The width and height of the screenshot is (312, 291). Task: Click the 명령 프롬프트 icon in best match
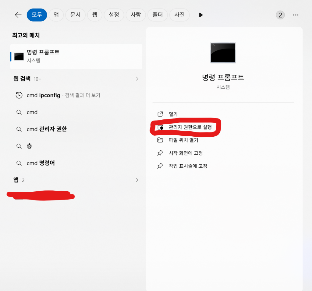coord(19,56)
